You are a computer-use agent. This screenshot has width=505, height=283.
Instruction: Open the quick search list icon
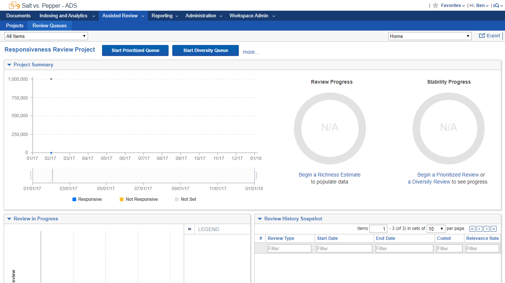[x=496, y=6]
